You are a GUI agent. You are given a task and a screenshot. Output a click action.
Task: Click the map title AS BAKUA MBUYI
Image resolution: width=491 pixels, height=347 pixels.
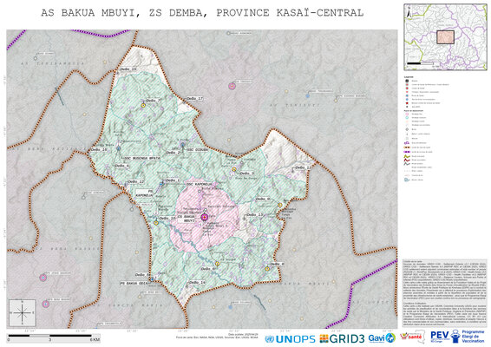[x=91, y=13]
